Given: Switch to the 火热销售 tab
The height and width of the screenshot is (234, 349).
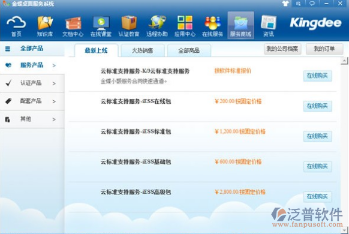Looking at the screenshot, I should (143, 50).
